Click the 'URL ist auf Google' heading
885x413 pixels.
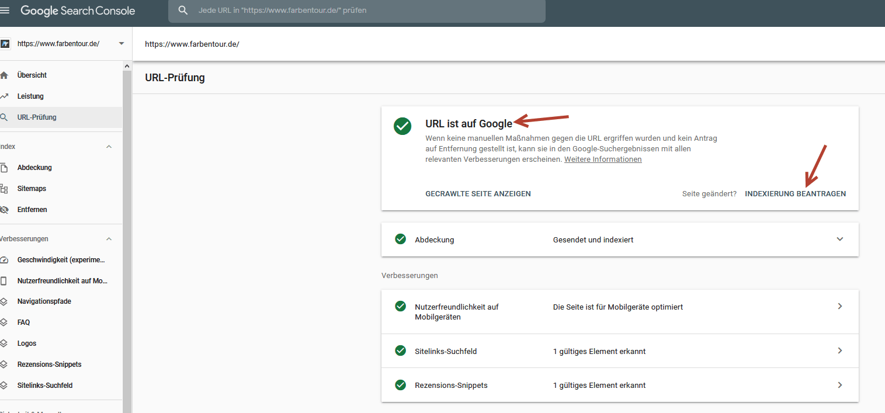point(468,123)
